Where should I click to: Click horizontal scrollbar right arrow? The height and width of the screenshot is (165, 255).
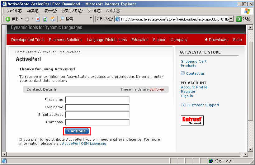(x=245, y=154)
